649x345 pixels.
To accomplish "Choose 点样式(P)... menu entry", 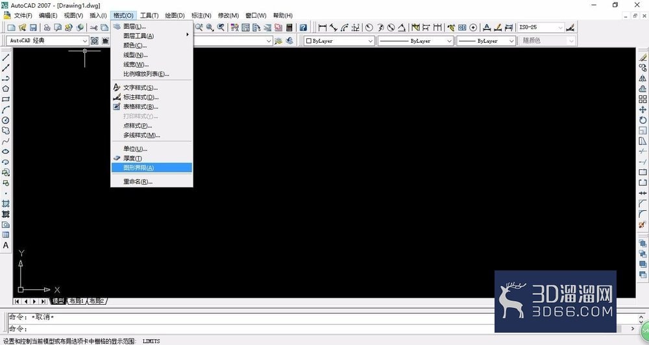I will pos(151,126).
